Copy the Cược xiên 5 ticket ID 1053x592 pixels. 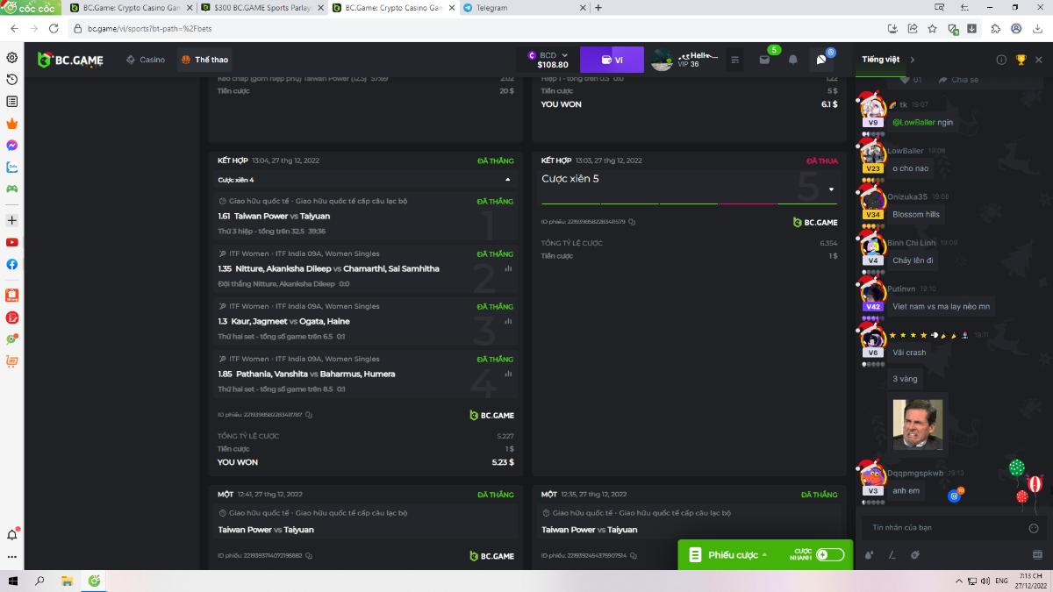633,222
